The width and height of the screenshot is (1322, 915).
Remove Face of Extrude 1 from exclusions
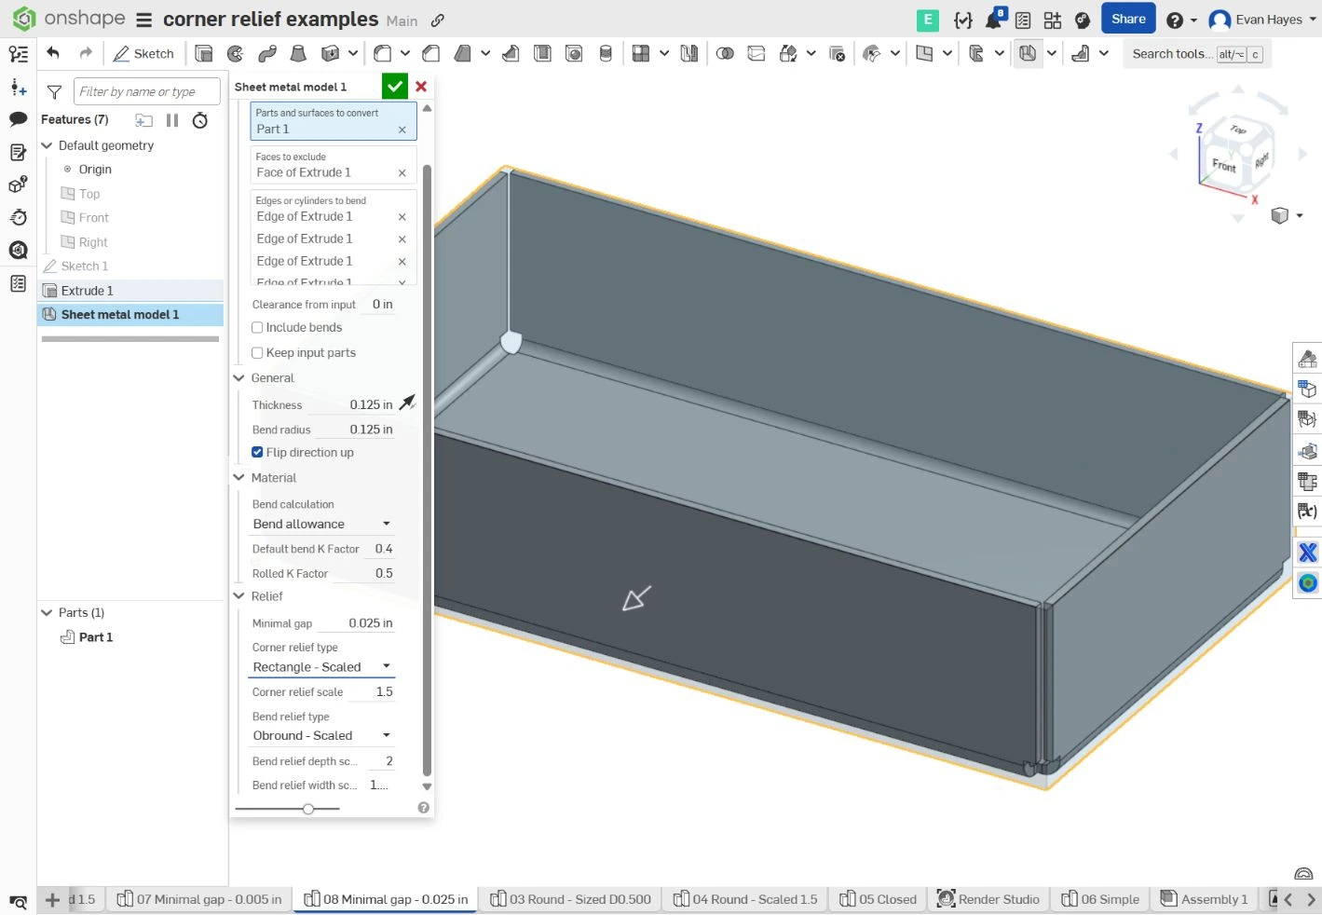tap(402, 173)
